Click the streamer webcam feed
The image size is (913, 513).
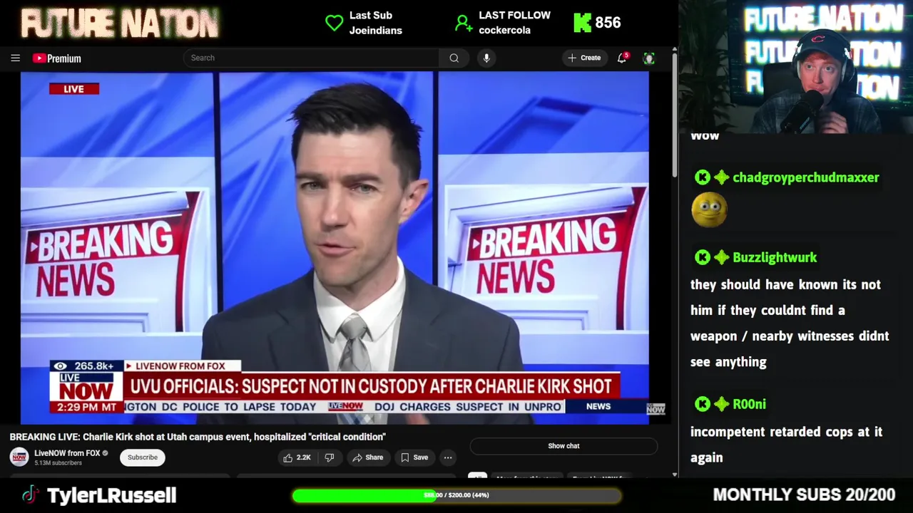pos(796,67)
